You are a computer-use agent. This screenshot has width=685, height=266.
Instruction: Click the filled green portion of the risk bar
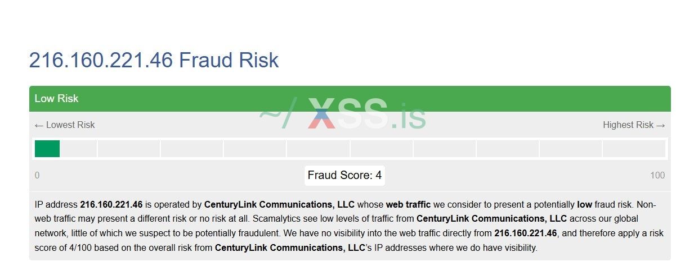(x=47, y=149)
